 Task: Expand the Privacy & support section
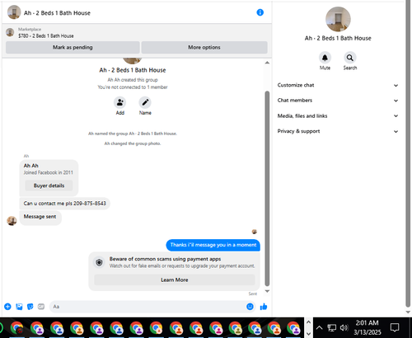pos(338,131)
